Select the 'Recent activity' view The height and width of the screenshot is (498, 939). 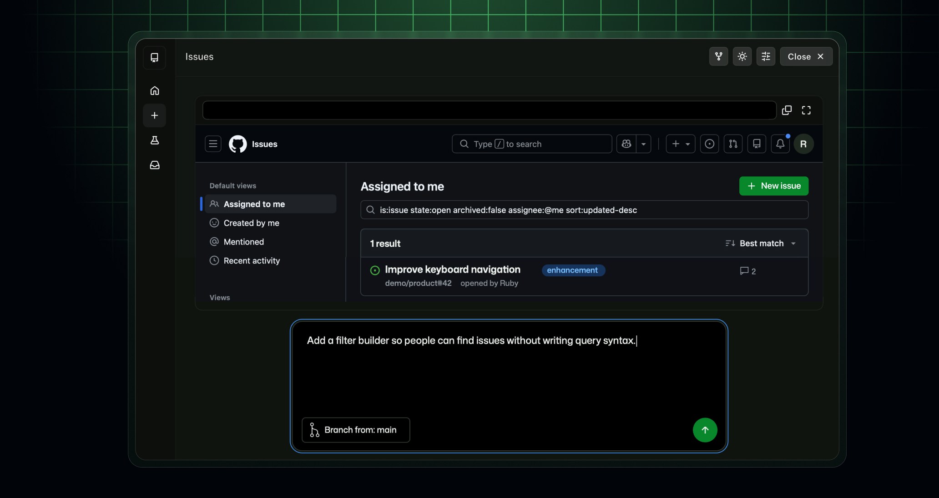pyautogui.click(x=271, y=261)
